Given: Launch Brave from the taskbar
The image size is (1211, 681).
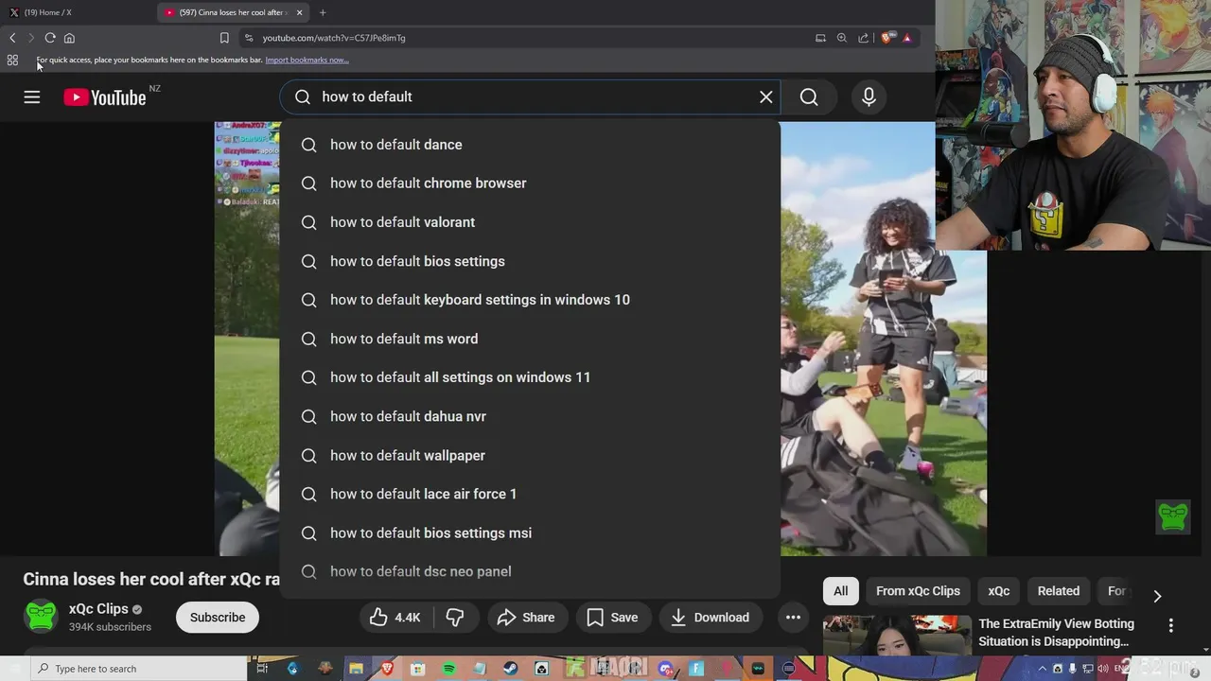Looking at the screenshot, I should 386,669.
